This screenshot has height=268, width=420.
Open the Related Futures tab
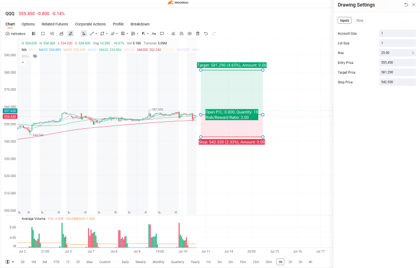[x=55, y=24]
